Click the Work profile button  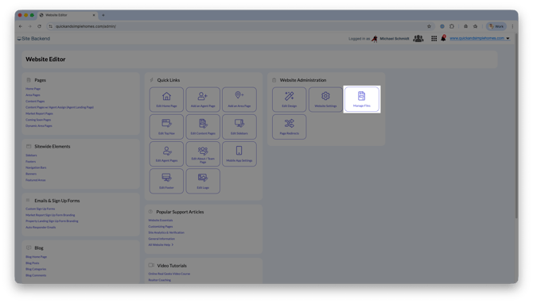click(496, 26)
